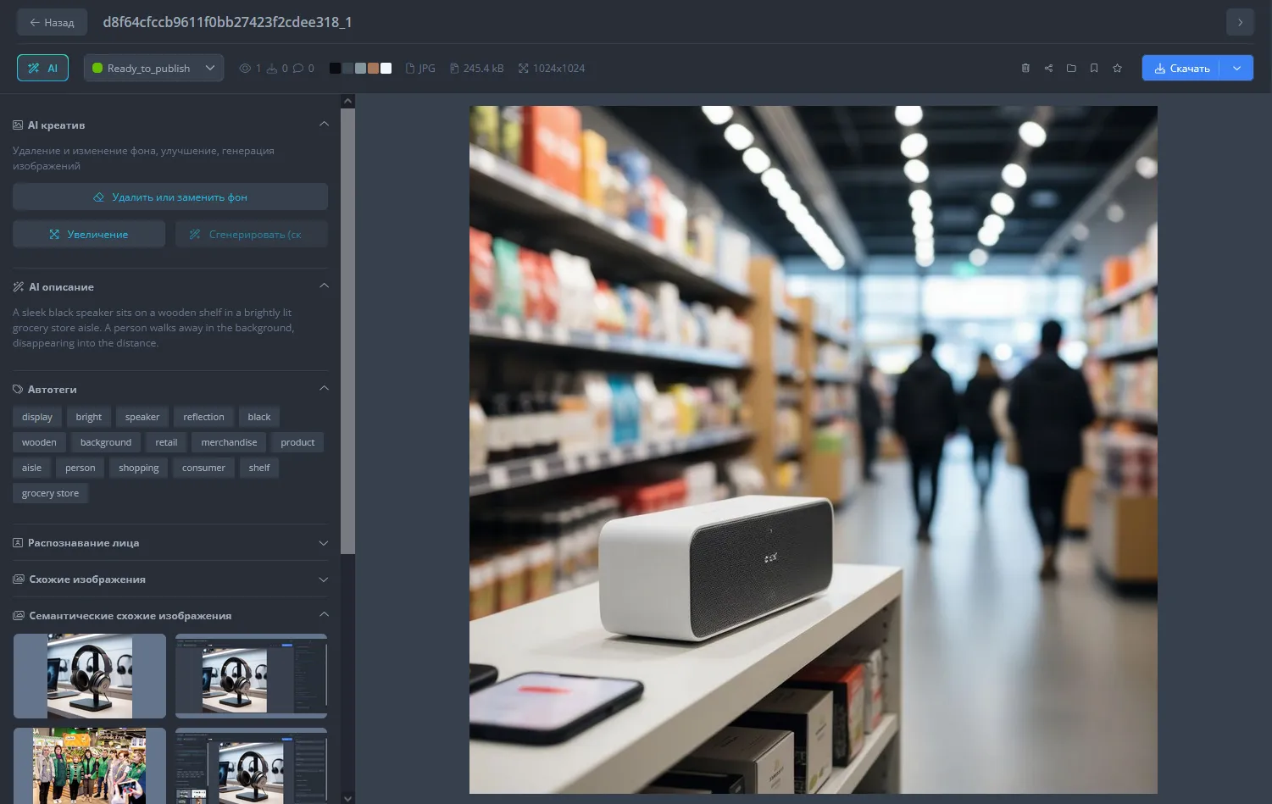Toggle the AI panel button
Image resolution: width=1272 pixels, height=804 pixels.
tap(42, 69)
